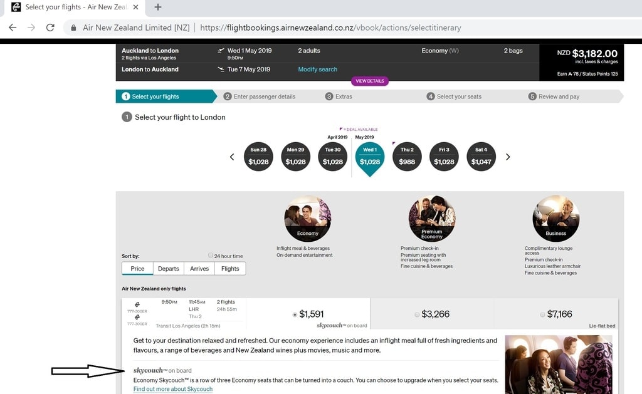Pick Tue 30 date at $1,028
642x394 pixels.
(x=332, y=157)
